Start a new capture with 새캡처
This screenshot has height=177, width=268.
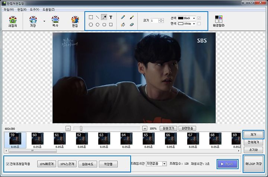click(13, 21)
